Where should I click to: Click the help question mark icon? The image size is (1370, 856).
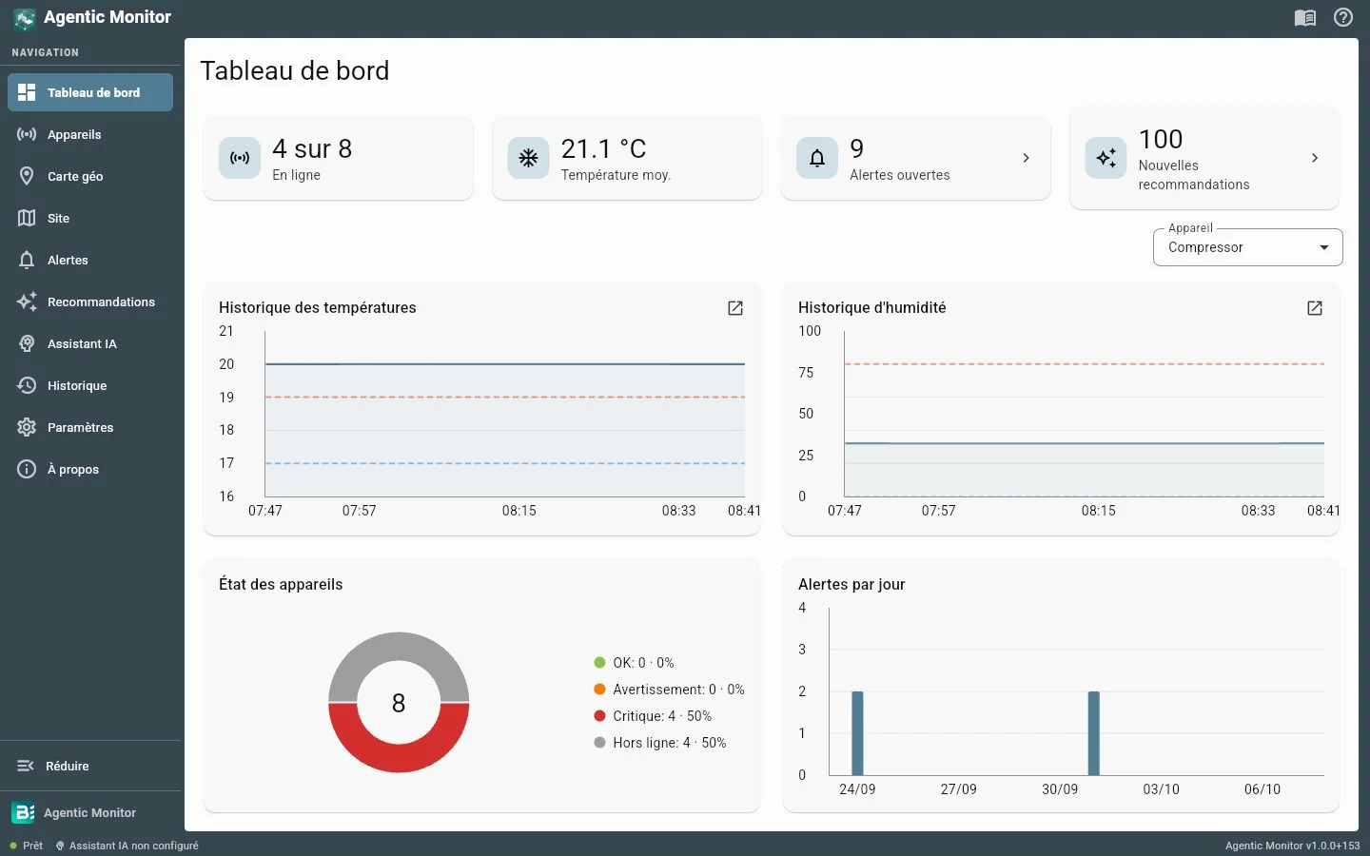click(x=1343, y=17)
